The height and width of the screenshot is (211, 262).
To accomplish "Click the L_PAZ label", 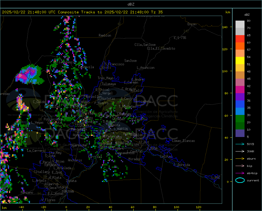I will pos(216,178).
